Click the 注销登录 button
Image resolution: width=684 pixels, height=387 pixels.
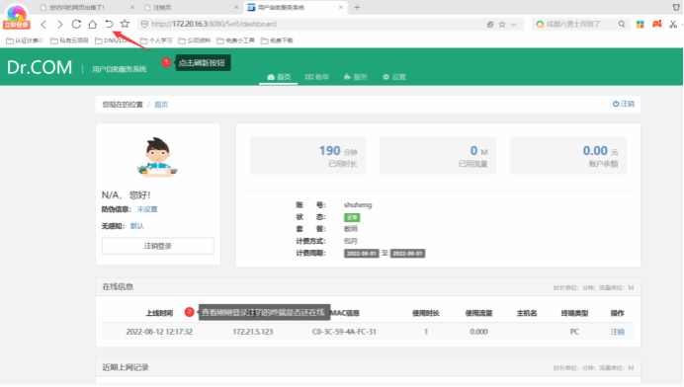158,246
